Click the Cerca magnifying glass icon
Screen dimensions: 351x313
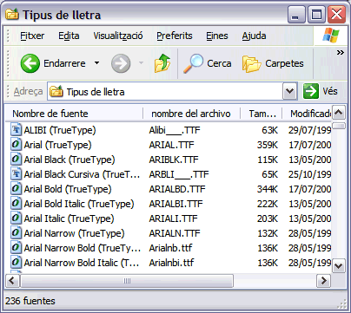click(x=193, y=63)
